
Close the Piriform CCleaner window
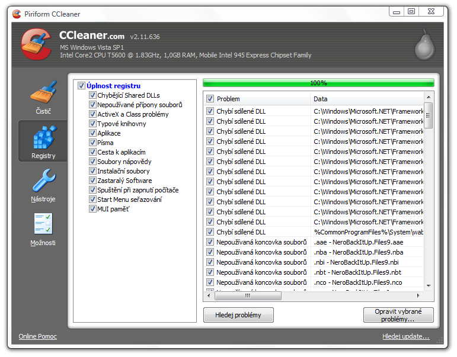(432, 12)
